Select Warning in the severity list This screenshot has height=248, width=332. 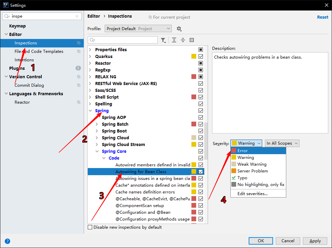pos(258,157)
